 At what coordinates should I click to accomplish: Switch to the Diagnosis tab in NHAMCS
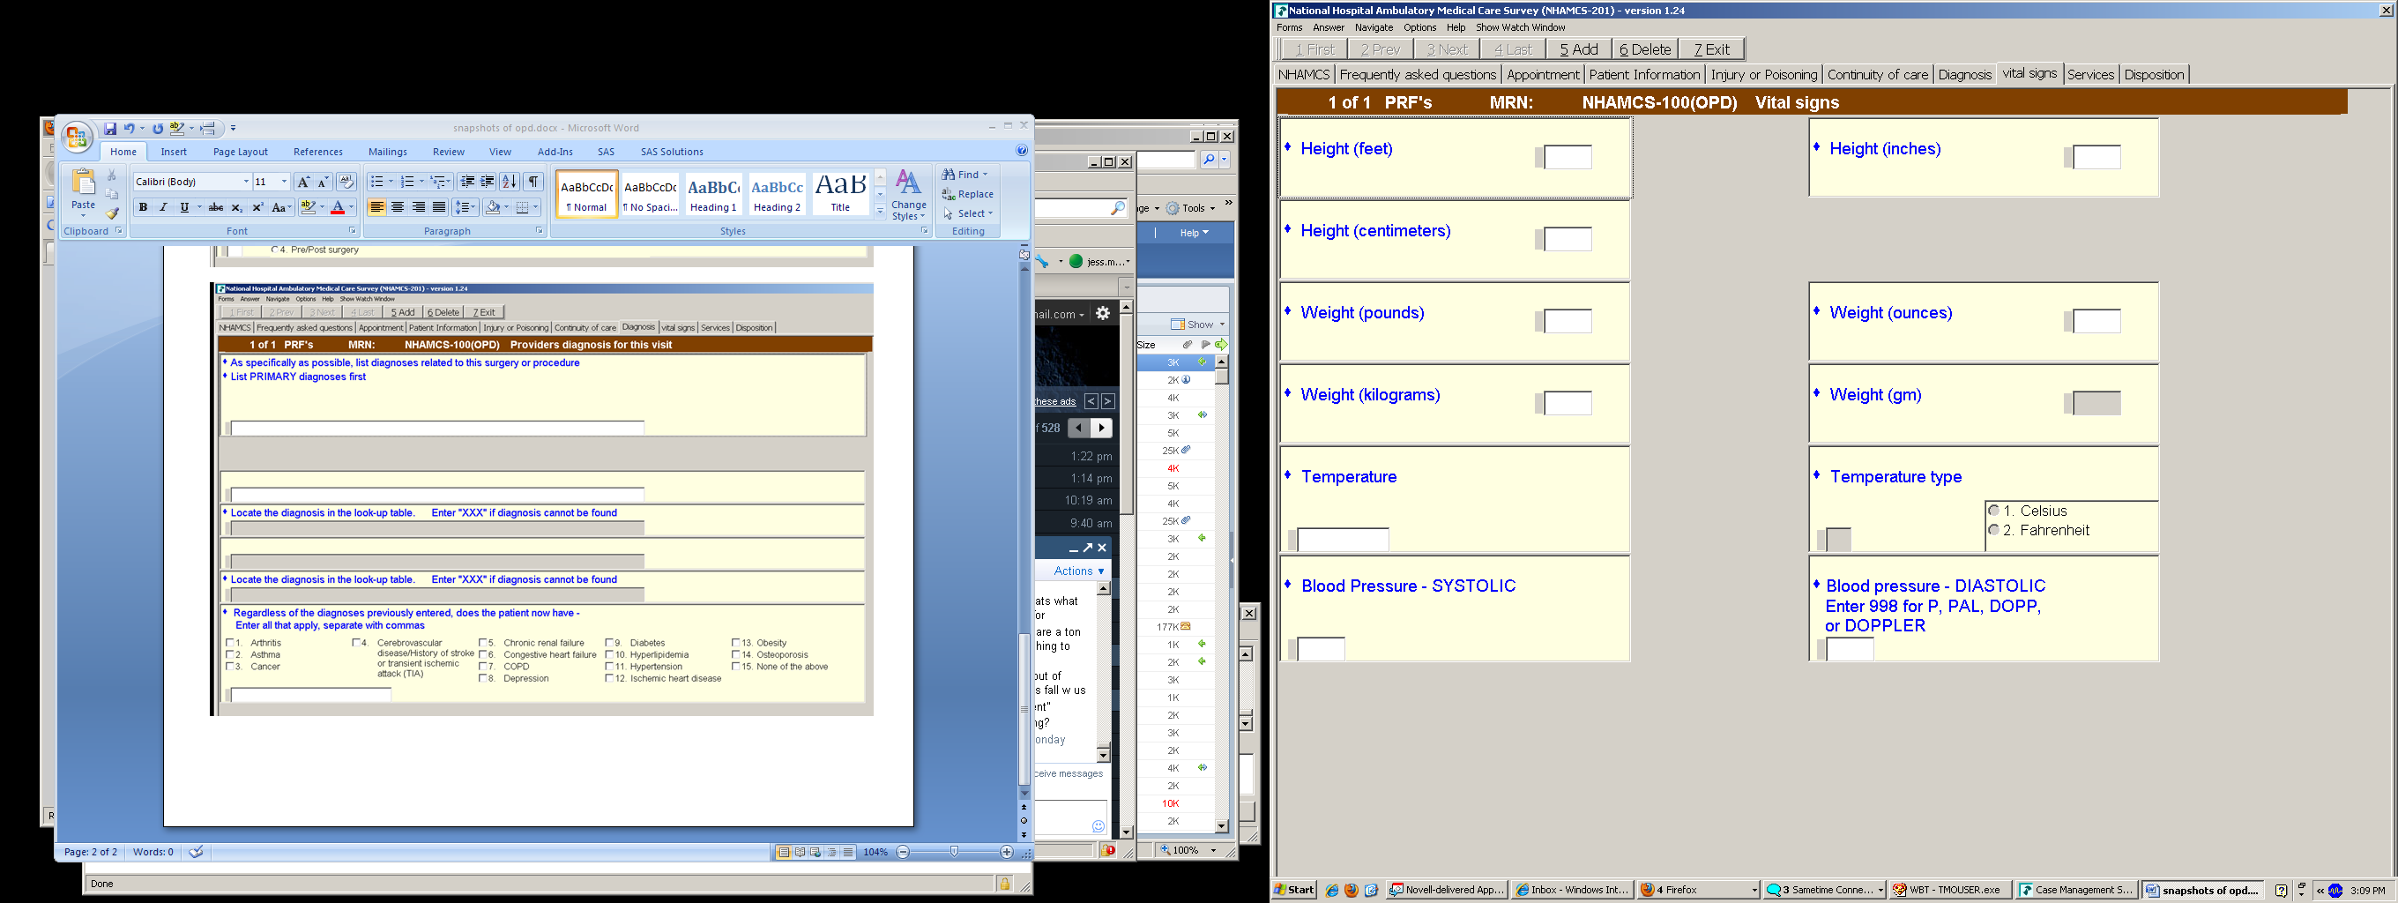point(1964,74)
